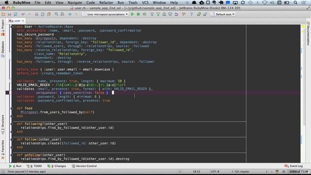Click the Revert purple arrow icon
This screenshot has height=175, width=311.
(176, 14)
